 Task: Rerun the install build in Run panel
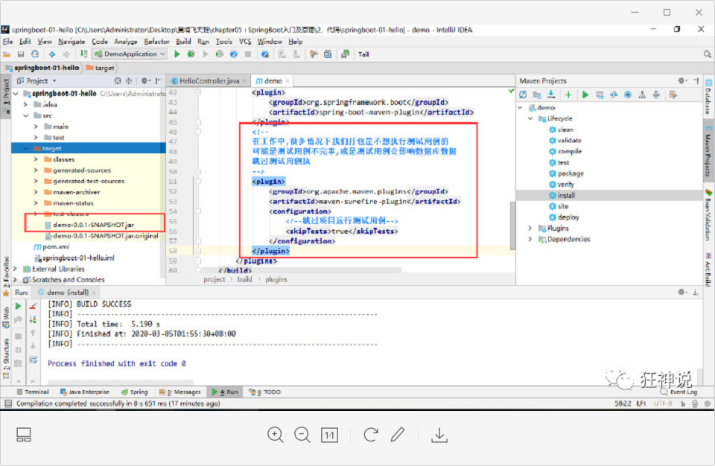click(18, 306)
